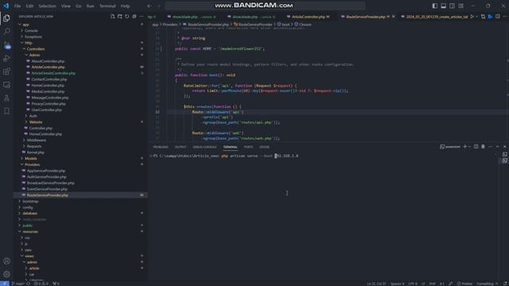This screenshot has width=509, height=286.
Task: Switch to DEBUG CONSOLE panel tab
Action: (x=204, y=147)
